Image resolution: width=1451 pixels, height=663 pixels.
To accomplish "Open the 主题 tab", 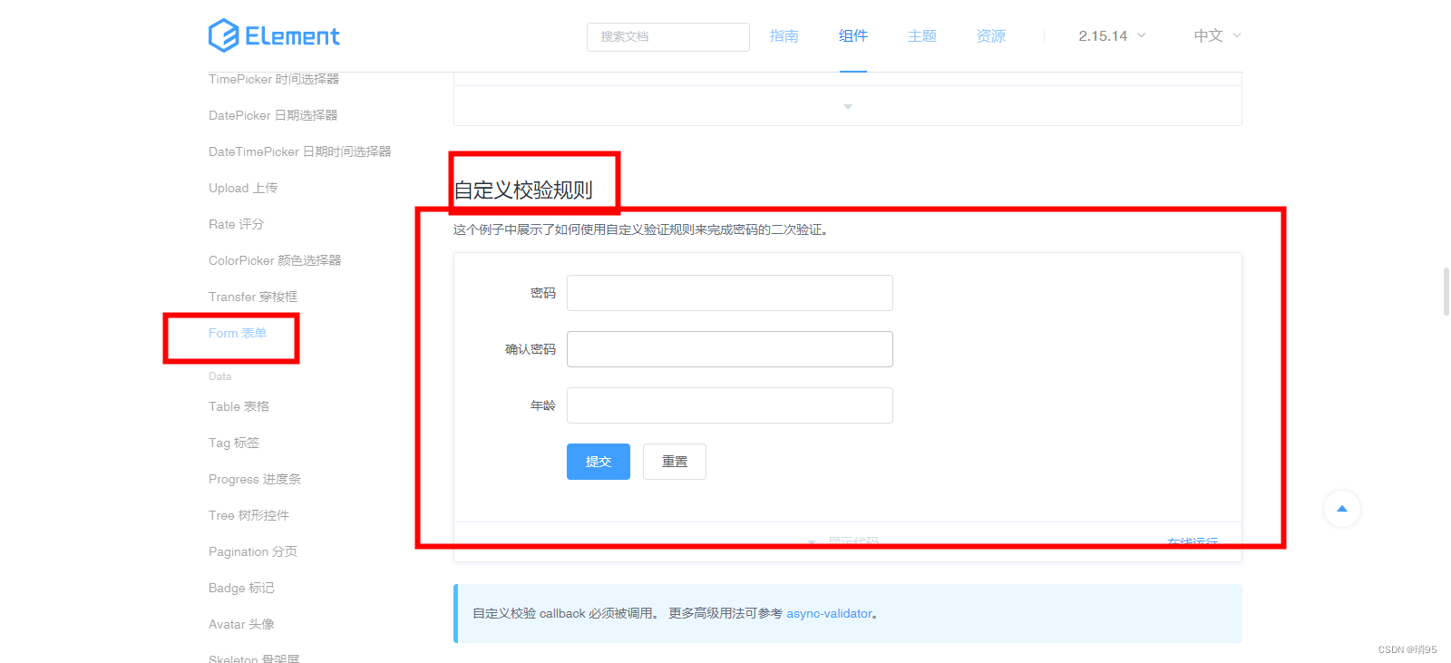I will coord(922,35).
